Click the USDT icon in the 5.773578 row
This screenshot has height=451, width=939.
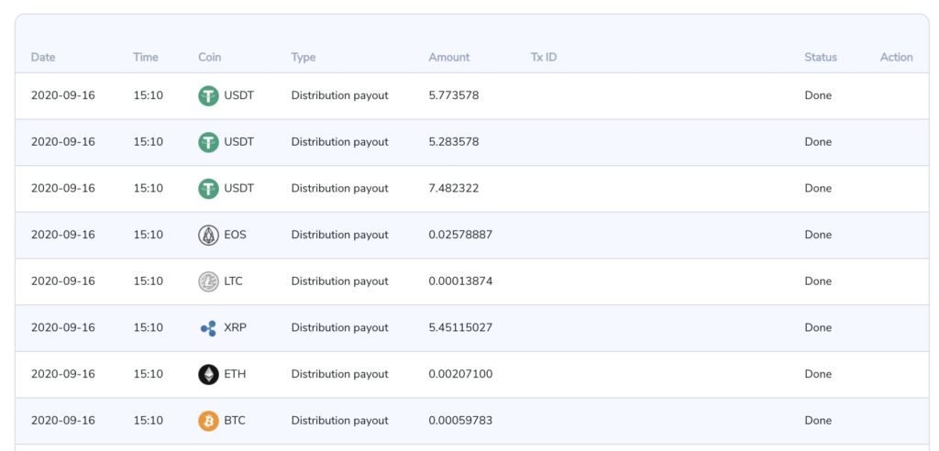pos(208,95)
